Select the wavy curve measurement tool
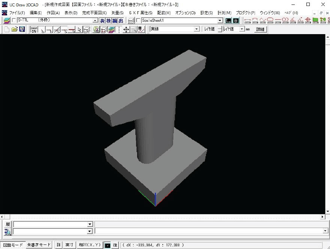This screenshot has width=330, height=249. coord(262,21)
